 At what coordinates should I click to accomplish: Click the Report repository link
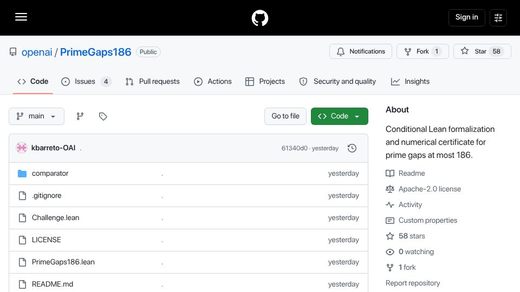413,283
